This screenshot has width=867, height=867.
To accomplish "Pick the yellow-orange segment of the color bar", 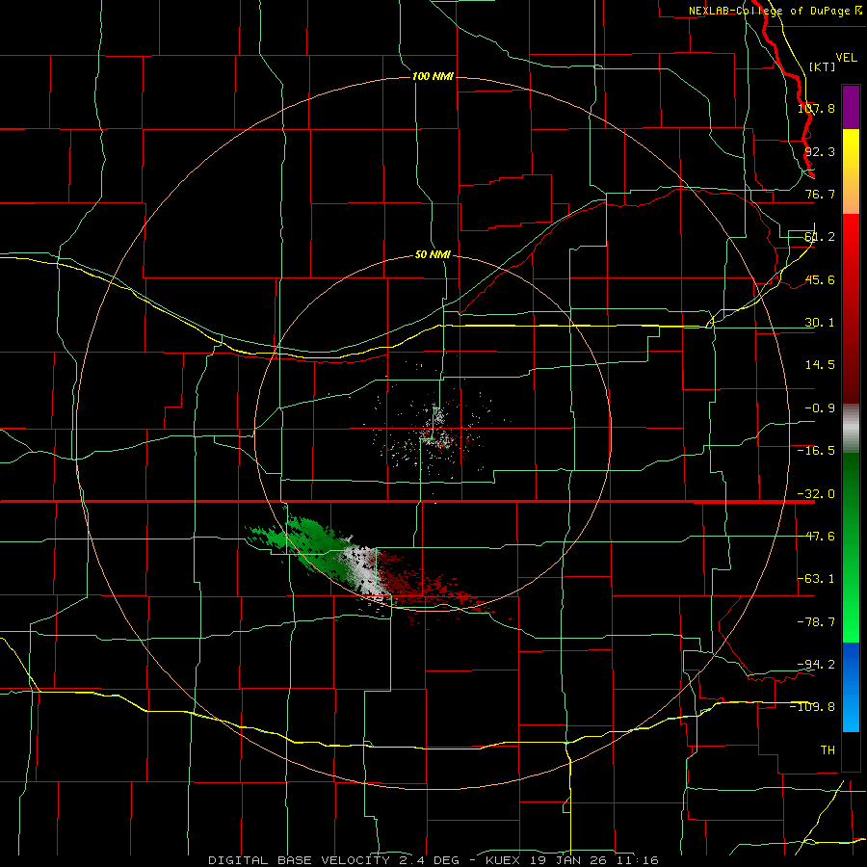I will (851, 171).
